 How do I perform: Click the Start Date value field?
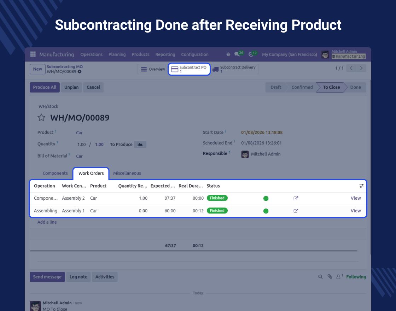click(x=262, y=133)
